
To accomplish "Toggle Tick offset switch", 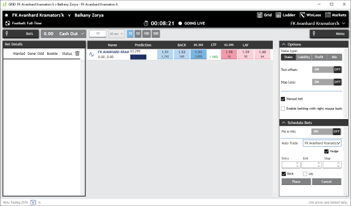I will [x=327, y=70].
